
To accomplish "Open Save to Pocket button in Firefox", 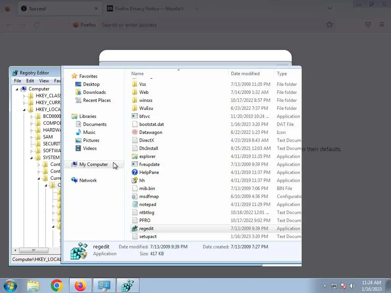I will click(368, 24).
